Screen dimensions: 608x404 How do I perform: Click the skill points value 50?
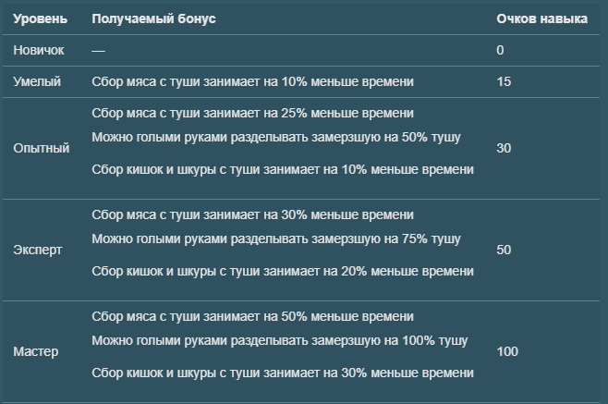click(x=504, y=250)
